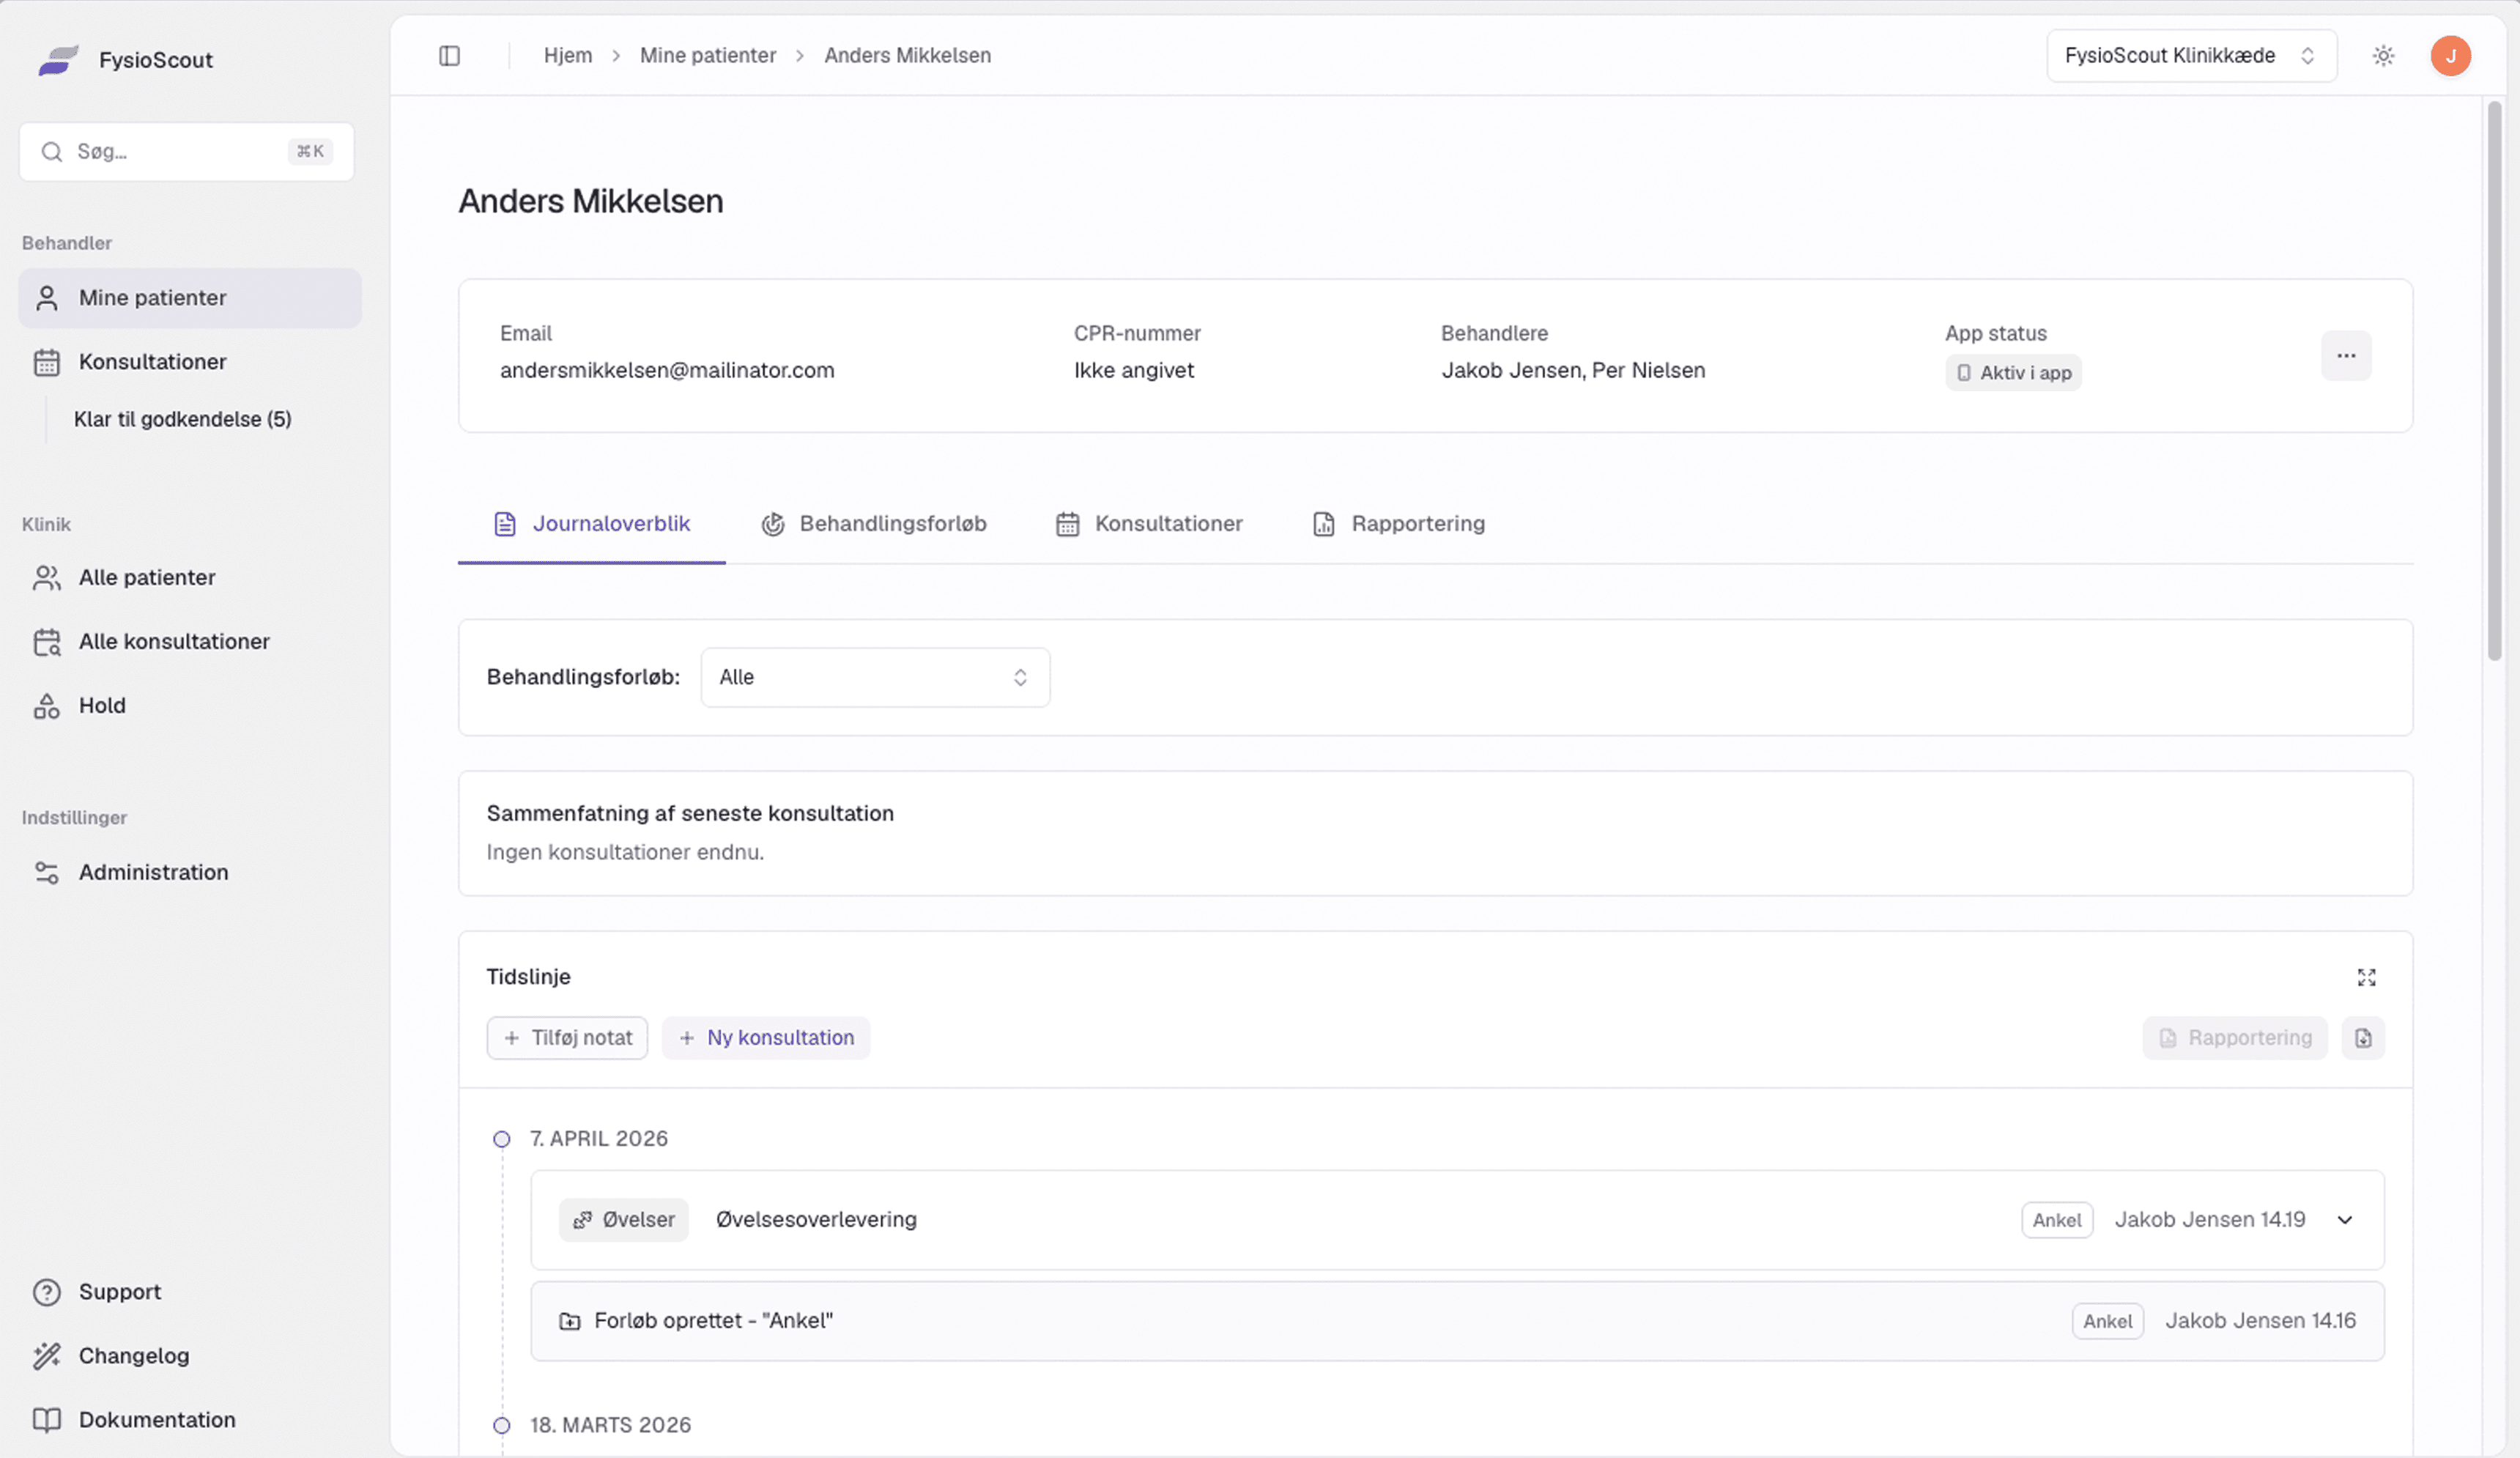Image resolution: width=2520 pixels, height=1458 pixels.
Task: Click Ankel tag on Forløb oprettet row
Action: pos(2108,1321)
